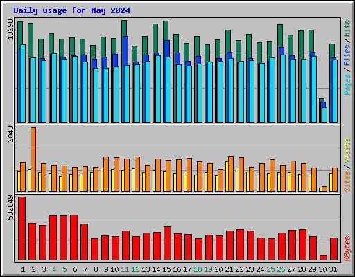This screenshot has height=277, width=355.
Task: Click the 'Daily usage for May 2024' title
Action: [71, 10]
